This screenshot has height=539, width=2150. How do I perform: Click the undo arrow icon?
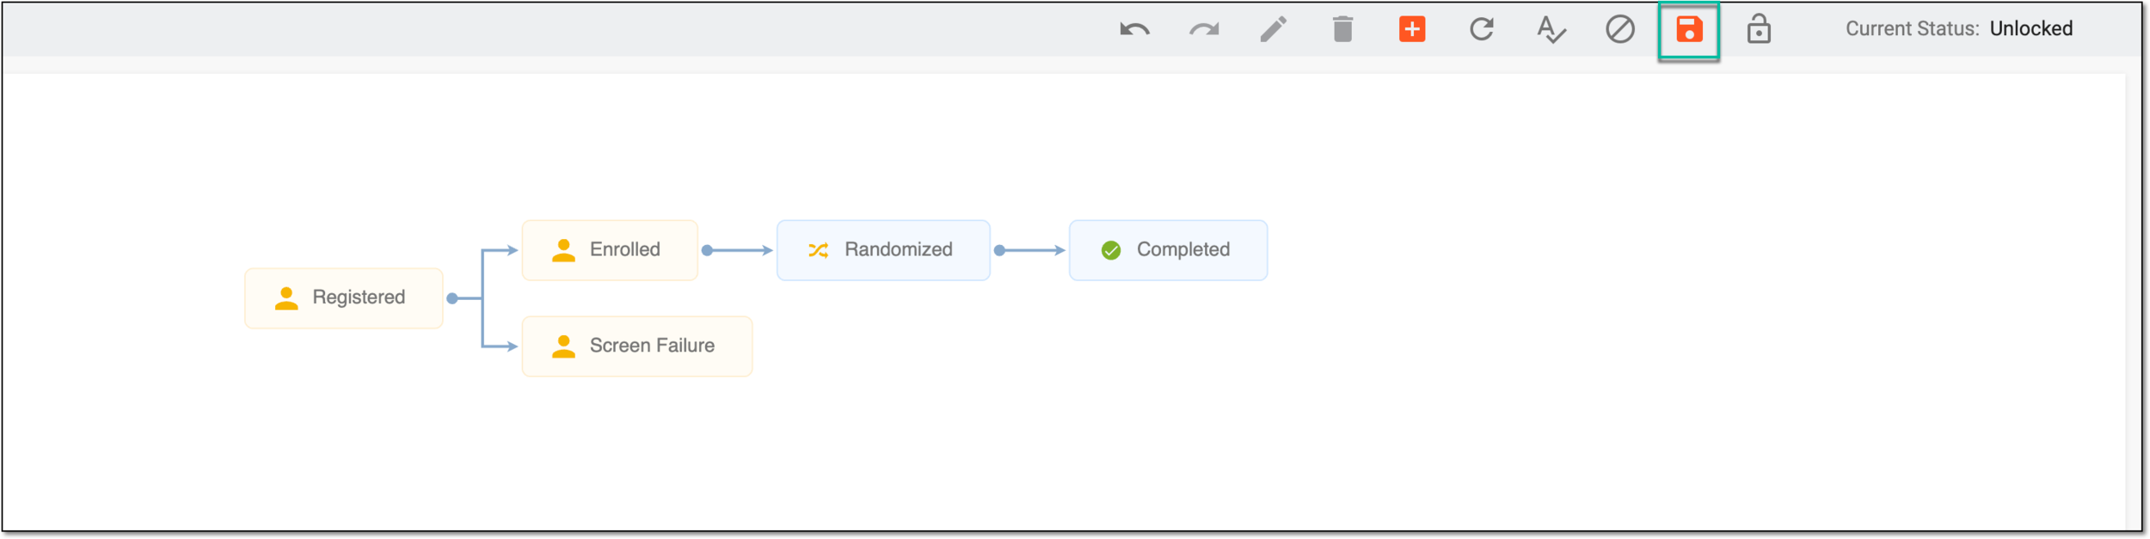[1135, 30]
